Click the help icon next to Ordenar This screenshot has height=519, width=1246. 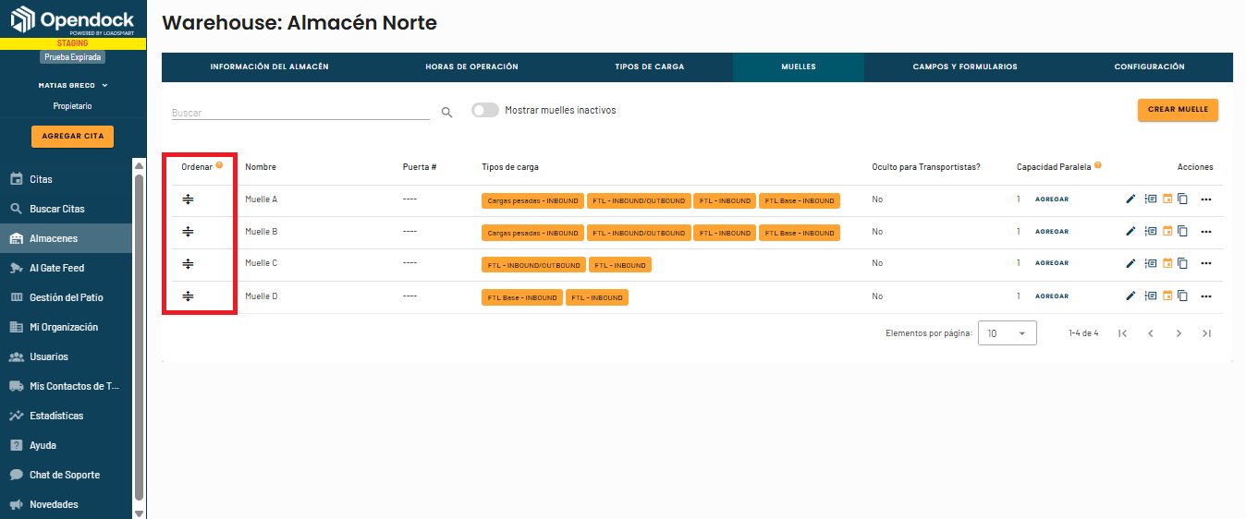219,165
